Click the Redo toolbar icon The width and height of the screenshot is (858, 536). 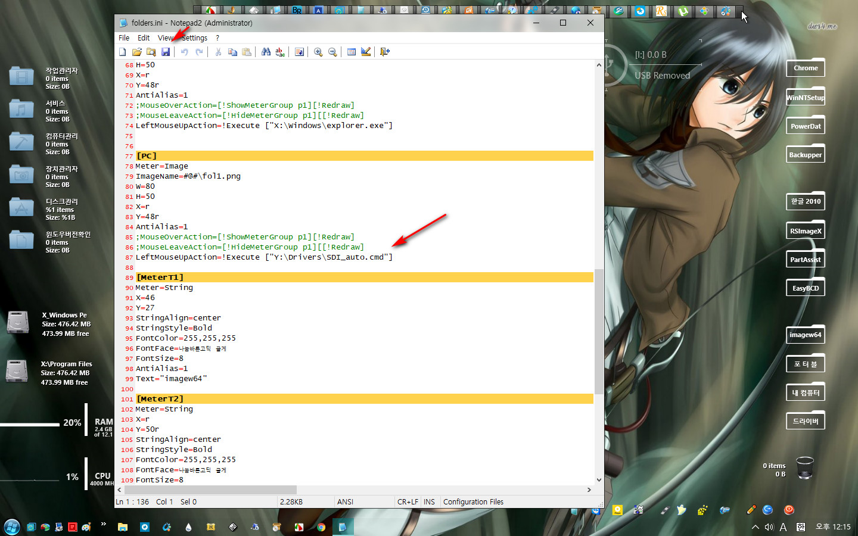(x=199, y=52)
